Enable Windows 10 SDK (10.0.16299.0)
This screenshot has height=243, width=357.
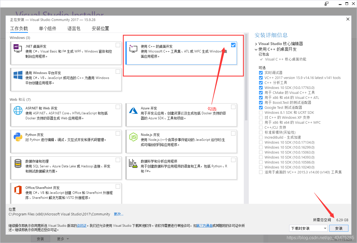pos(261,147)
